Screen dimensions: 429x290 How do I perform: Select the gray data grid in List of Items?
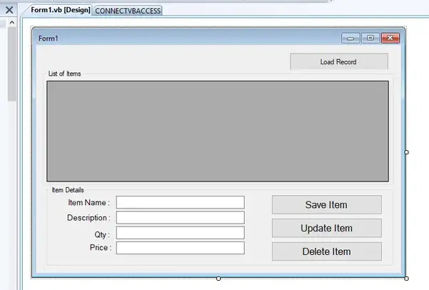(x=218, y=131)
